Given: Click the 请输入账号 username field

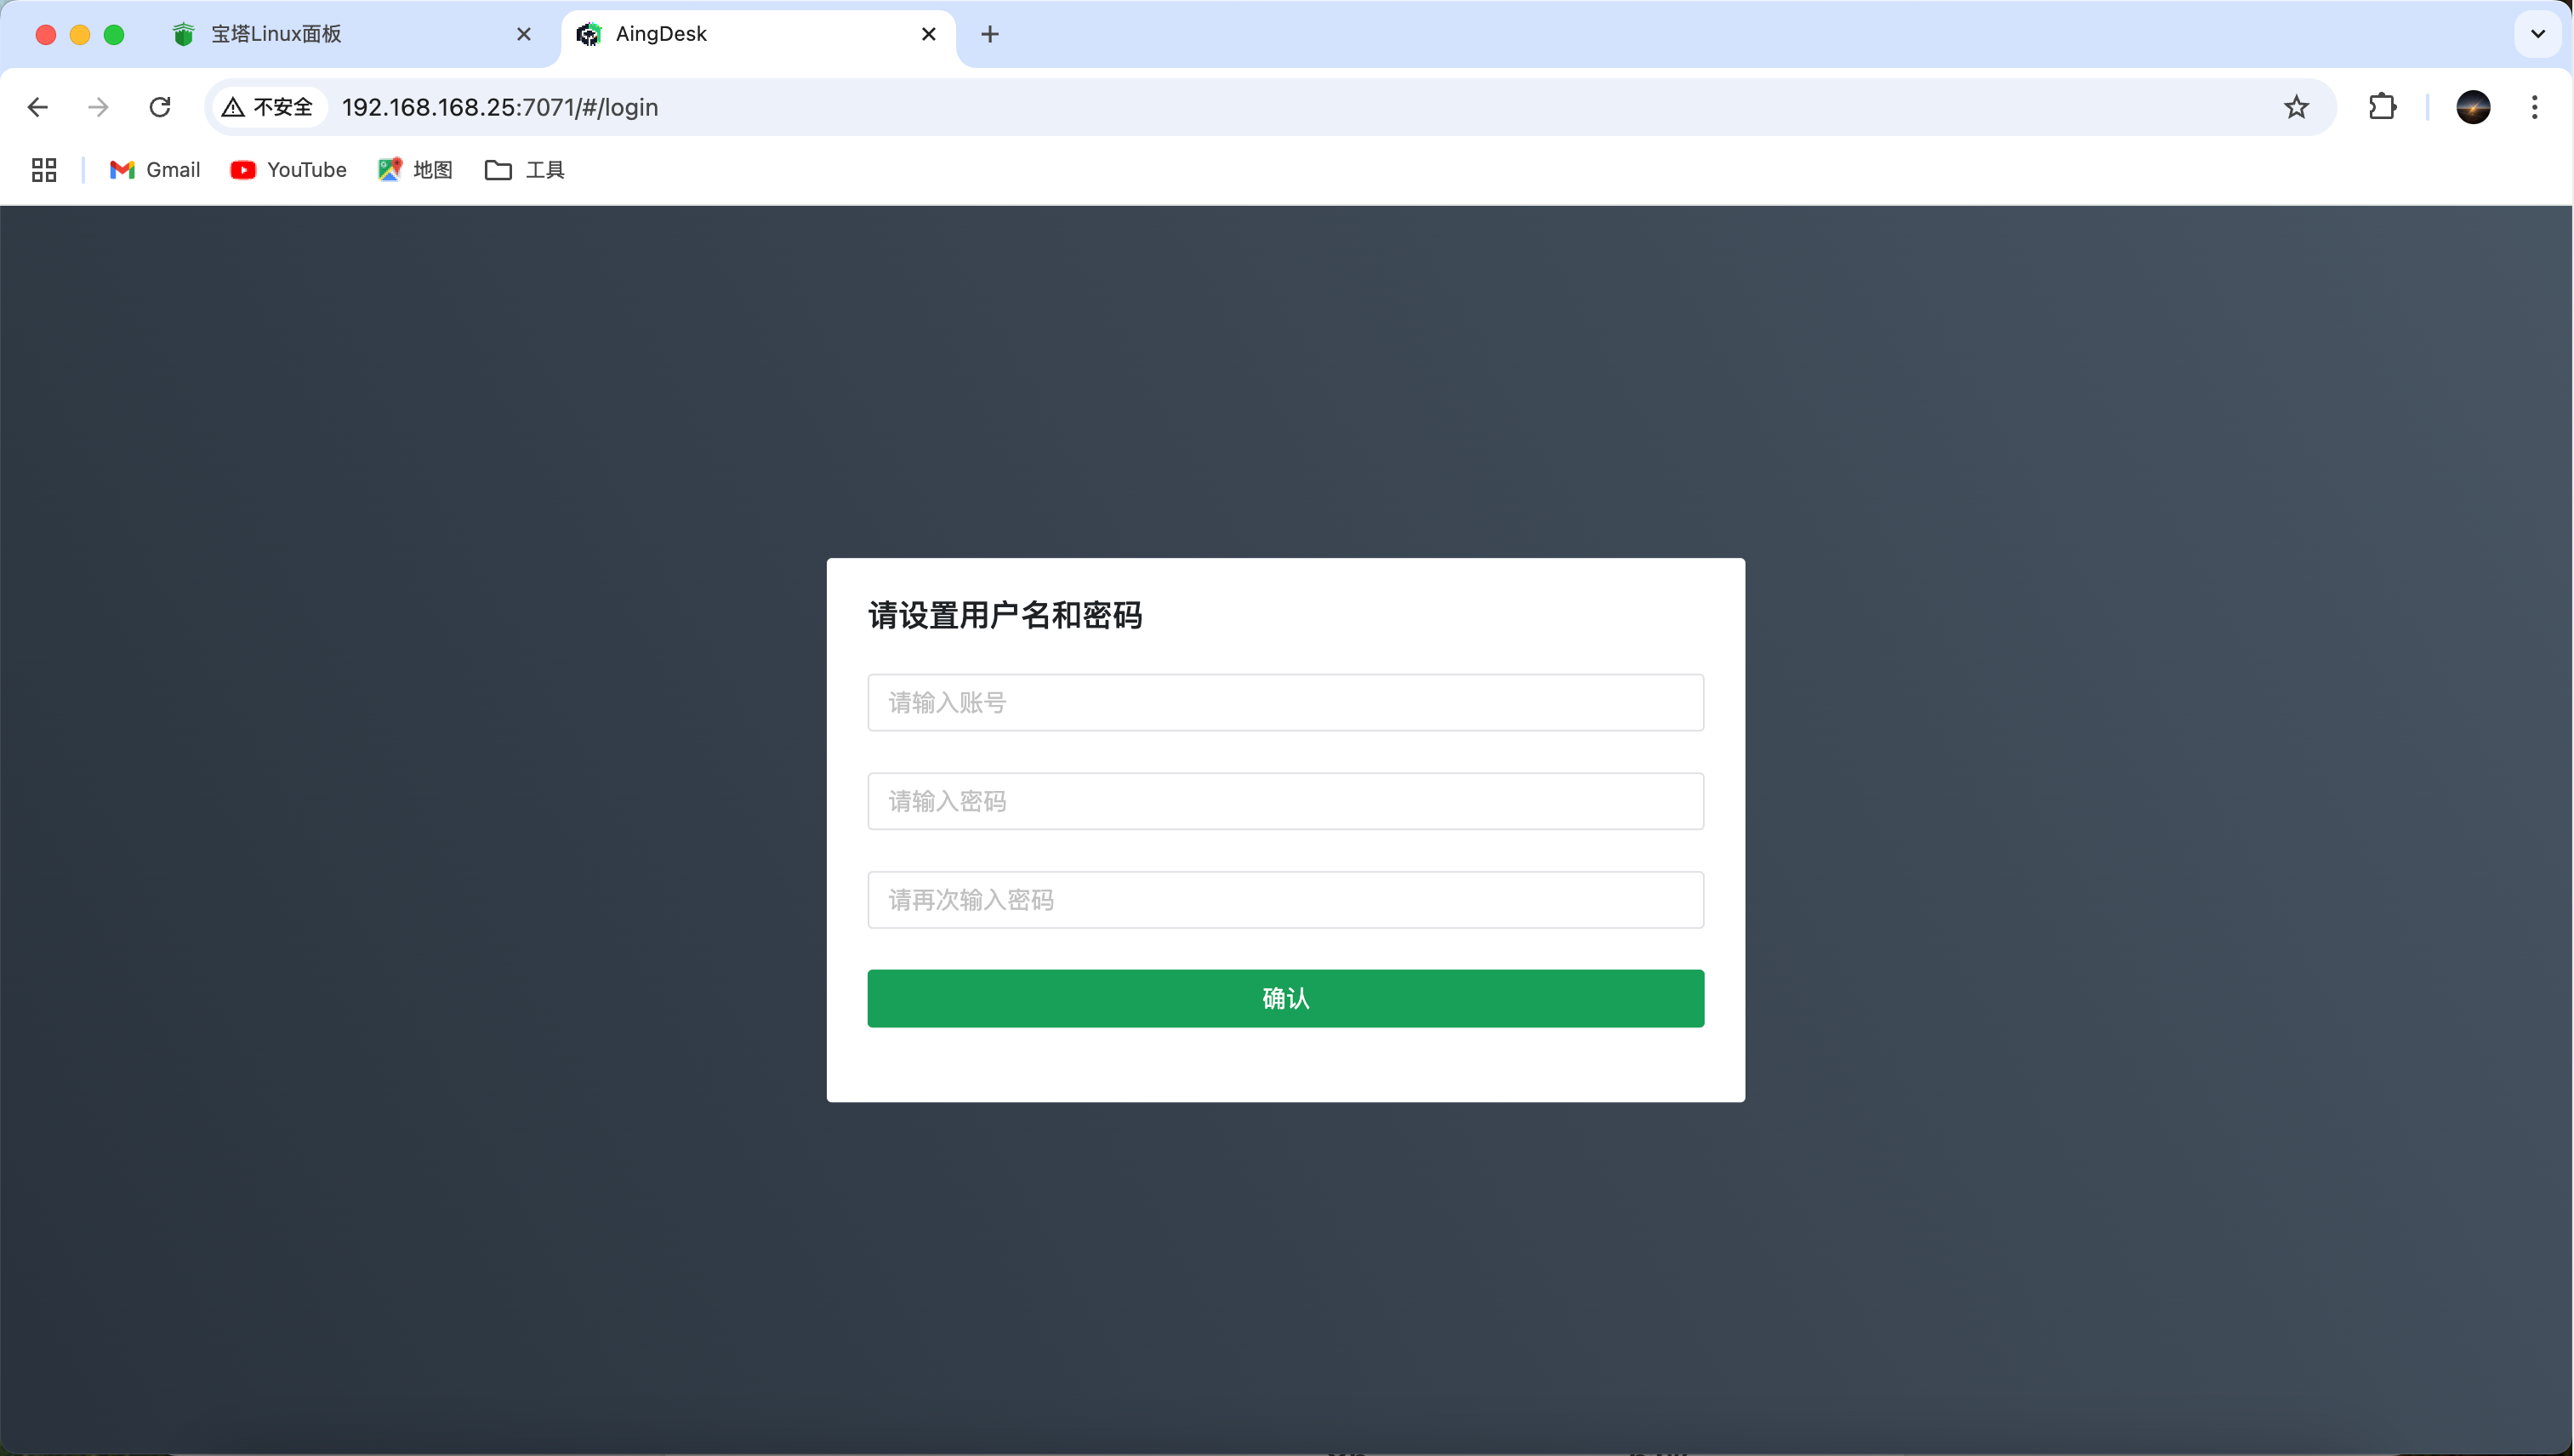Looking at the screenshot, I should pyautogui.click(x=1285, y=702).
